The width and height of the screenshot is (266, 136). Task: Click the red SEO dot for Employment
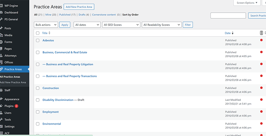(x=262, y=111)
